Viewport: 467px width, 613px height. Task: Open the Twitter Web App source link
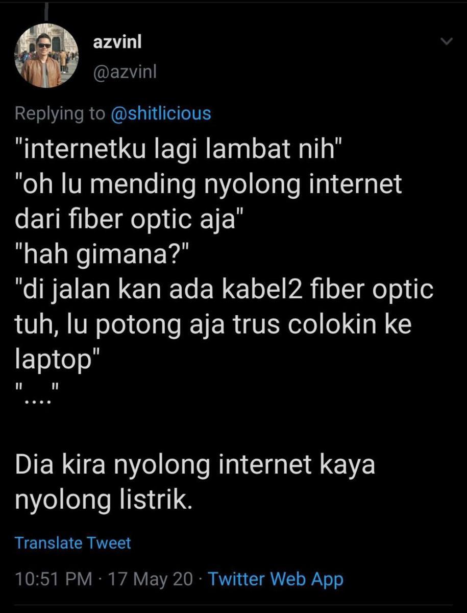(276, 579)
